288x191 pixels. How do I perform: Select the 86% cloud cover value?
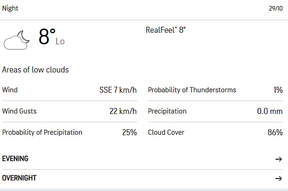[275, 132]
